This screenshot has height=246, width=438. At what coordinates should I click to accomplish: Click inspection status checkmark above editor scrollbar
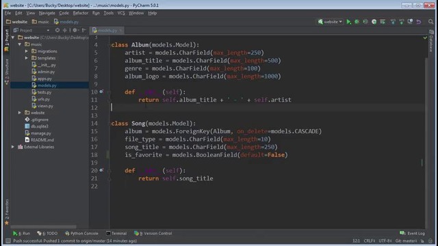[x=425, y=38]
